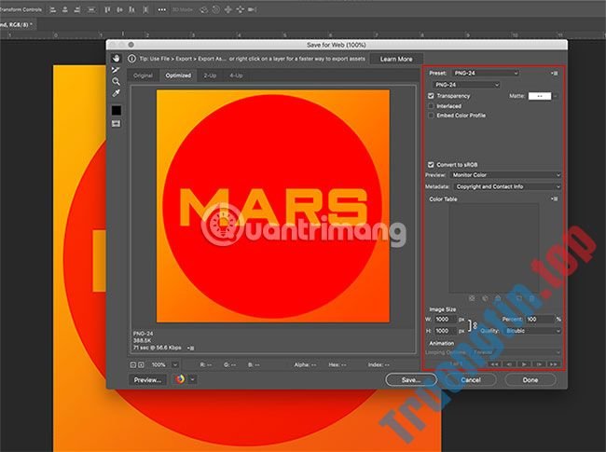Click the Height input field
This screenshot has height=452, width=606.
[446, 331]
